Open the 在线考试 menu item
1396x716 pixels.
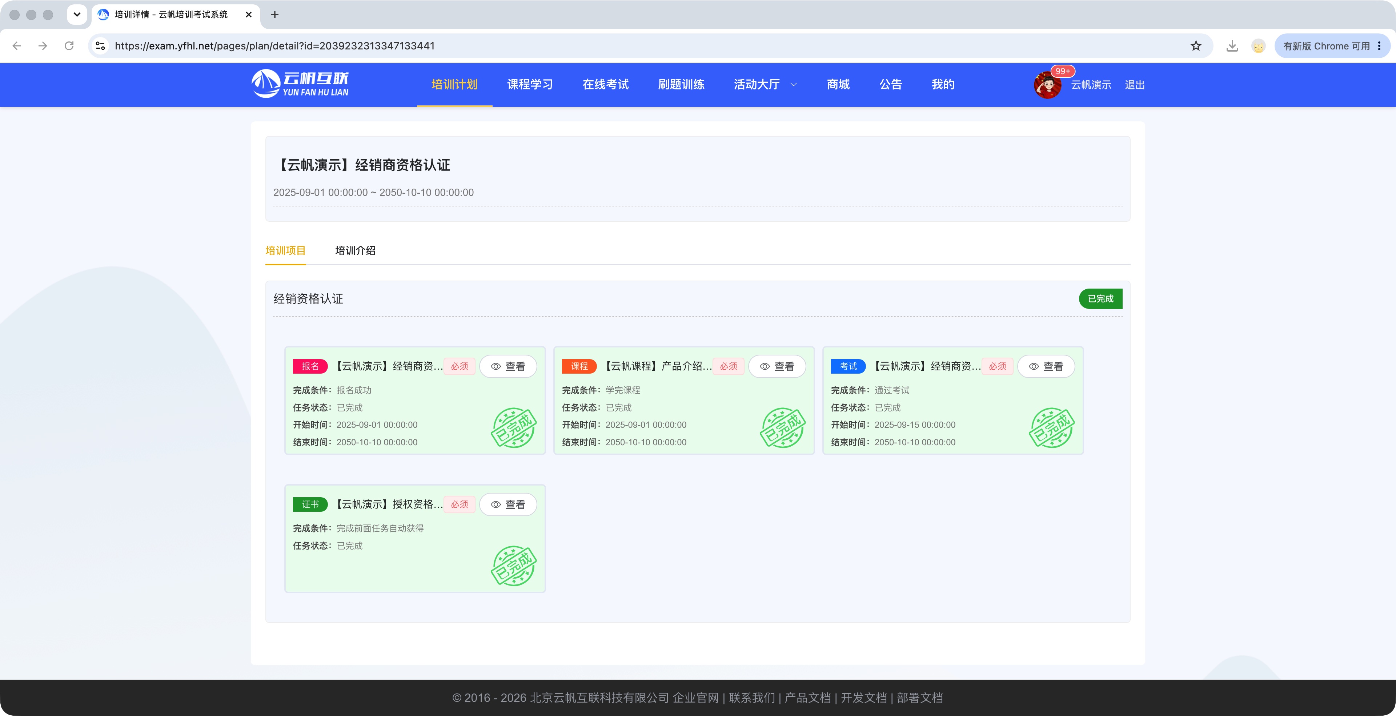pos(605,84)
